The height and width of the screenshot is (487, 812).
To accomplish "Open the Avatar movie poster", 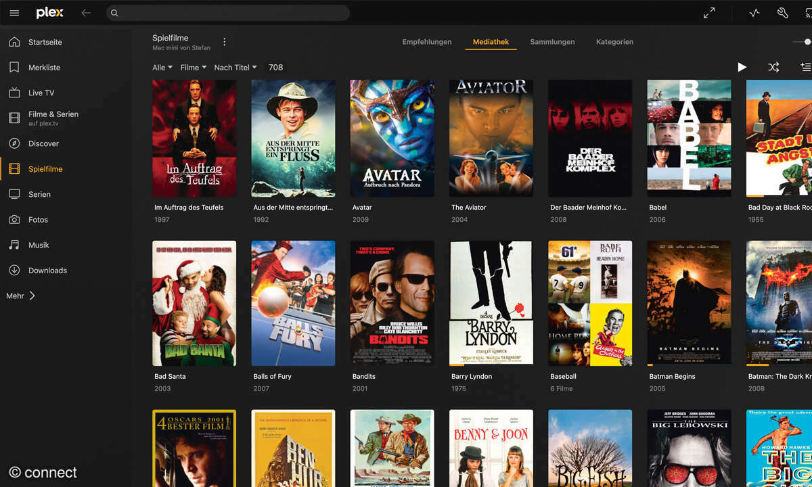I will coord(392,139).
